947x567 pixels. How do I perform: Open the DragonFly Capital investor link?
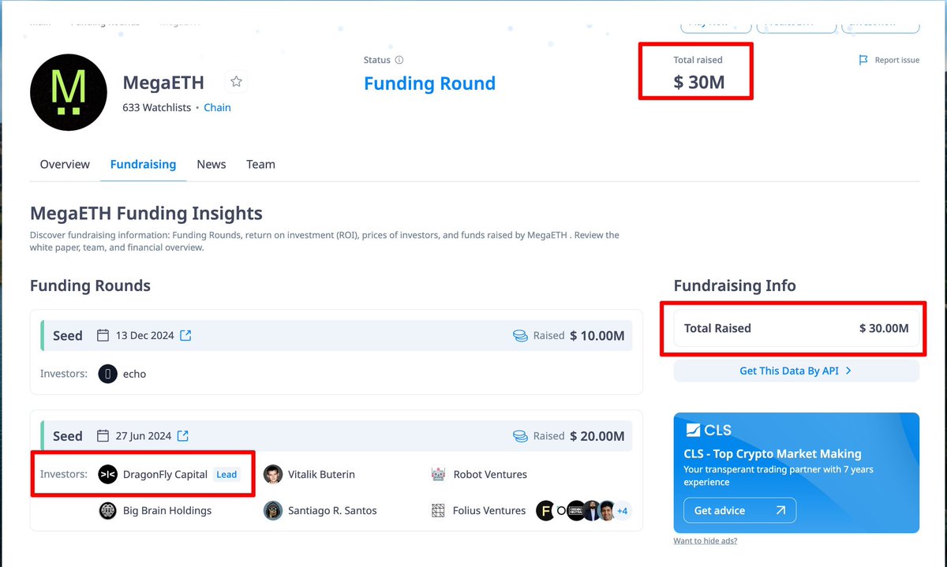click(x=165, y=474)
